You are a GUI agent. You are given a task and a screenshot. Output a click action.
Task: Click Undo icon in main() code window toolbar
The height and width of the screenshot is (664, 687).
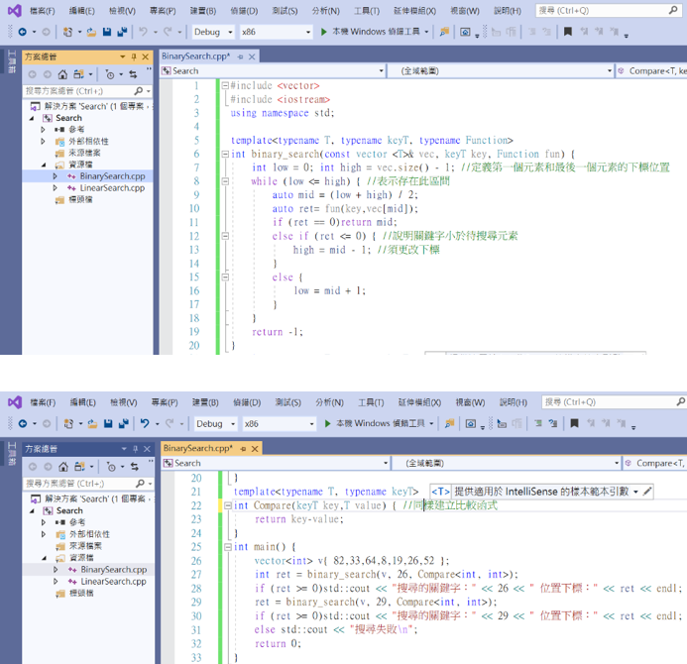click(x=145, y=423)
